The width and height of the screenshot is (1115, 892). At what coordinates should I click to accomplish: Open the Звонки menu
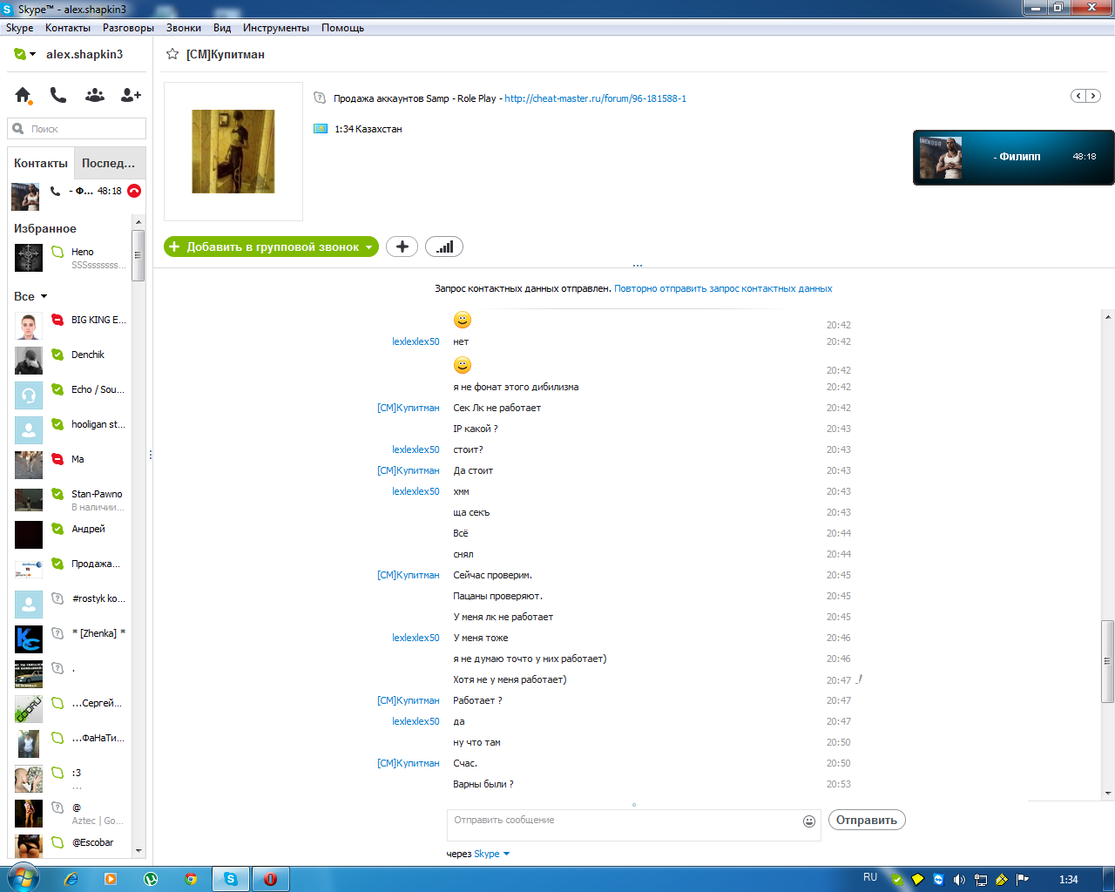(184, 28)
